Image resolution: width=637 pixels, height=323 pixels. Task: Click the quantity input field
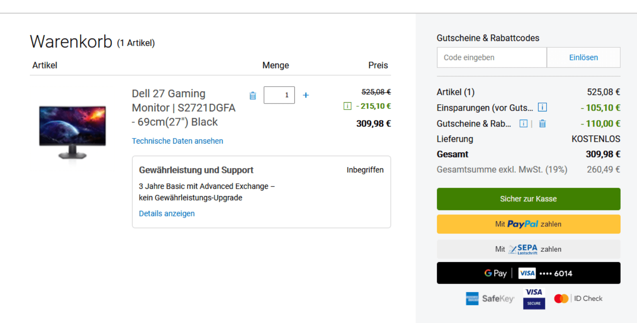pos(279,95)
